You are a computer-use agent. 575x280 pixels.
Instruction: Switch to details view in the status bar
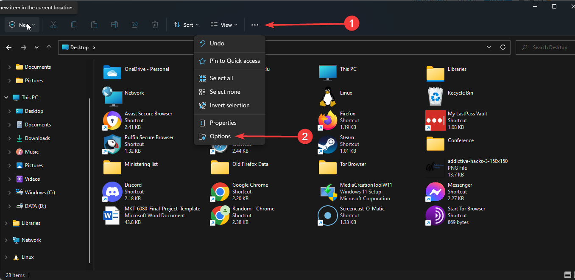[567, 275]
